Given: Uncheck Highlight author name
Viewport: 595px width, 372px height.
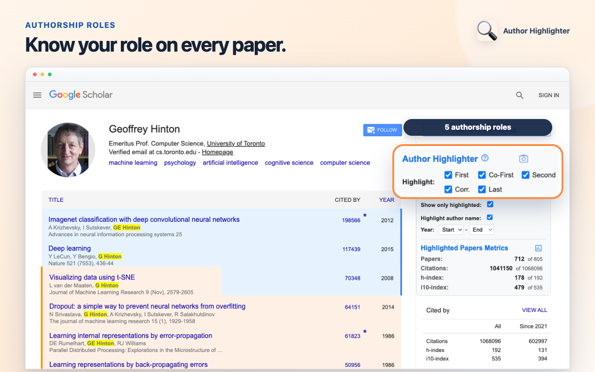Looking at the screenshot, I should pyautogui.click(x=490, y=217).
